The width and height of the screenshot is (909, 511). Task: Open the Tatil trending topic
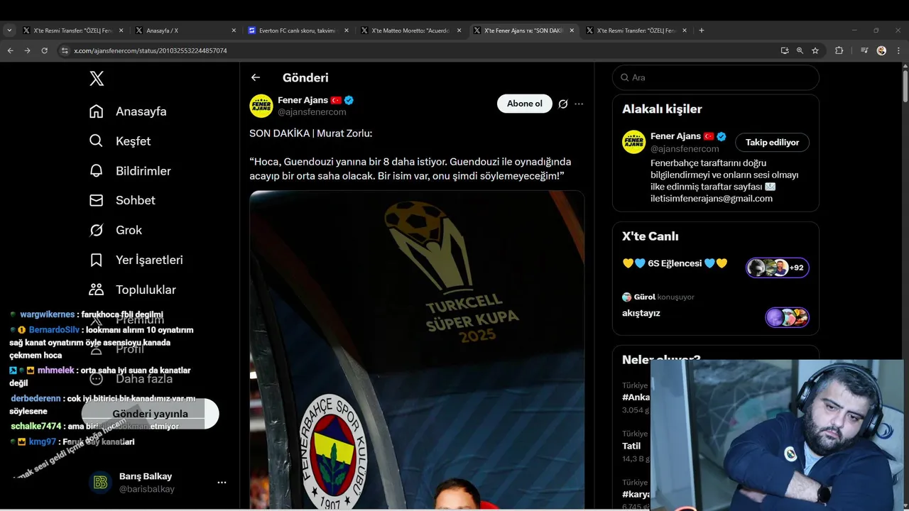click(631, 446)
